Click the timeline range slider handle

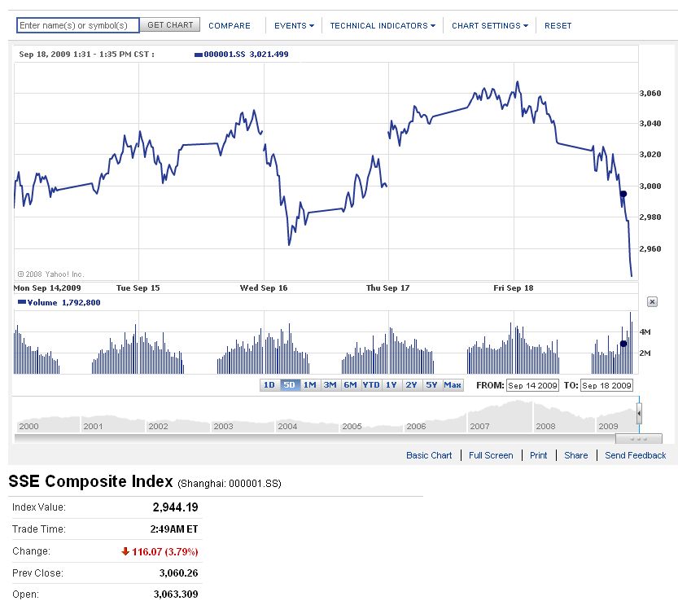coord(639,416)
